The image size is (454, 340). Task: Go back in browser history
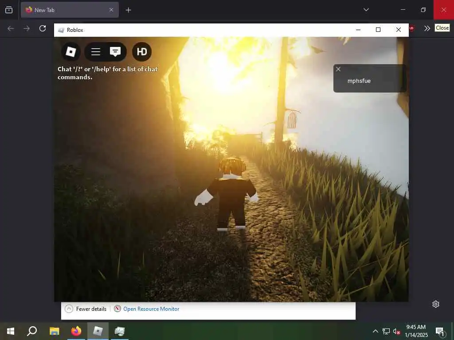pos(11,28)
